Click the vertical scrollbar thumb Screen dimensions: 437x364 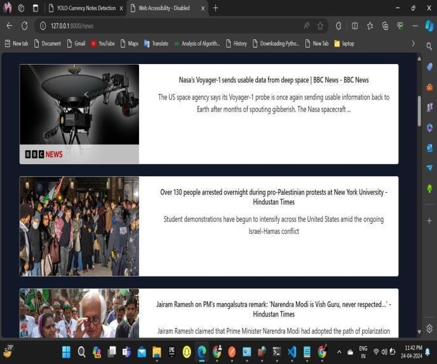coord(419,111)
